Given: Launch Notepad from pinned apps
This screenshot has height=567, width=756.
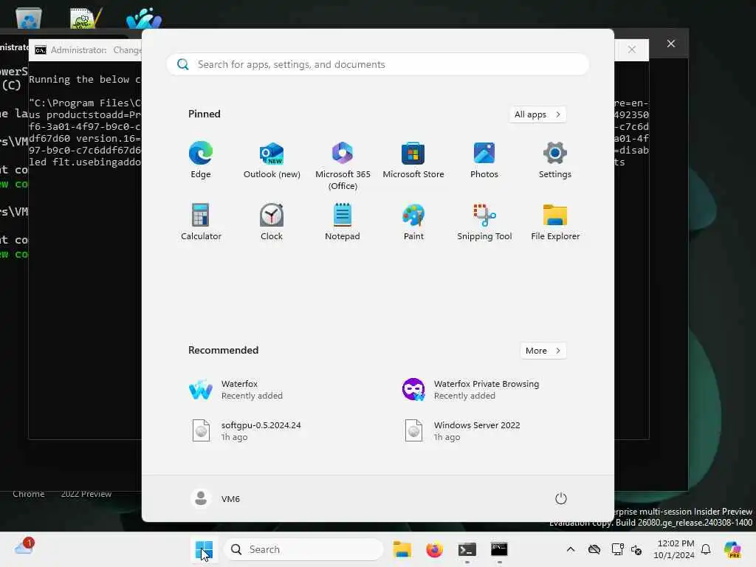Looking at the screenshot, I should (343, 222).
